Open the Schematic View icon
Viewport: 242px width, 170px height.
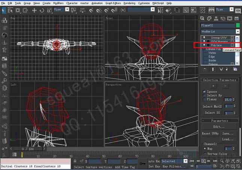[193, 11]
